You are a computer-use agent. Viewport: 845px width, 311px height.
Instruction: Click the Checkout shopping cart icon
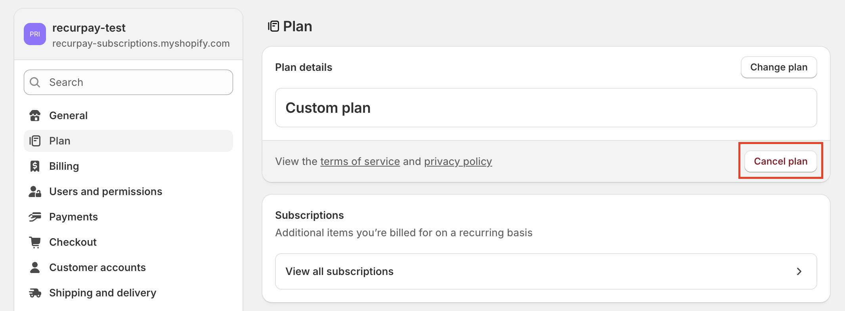35,242
